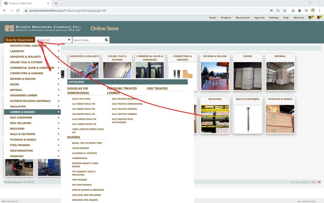324x203 pixels.
Task: Click the bookmark flag icon near cart
Action: (319, 17)
